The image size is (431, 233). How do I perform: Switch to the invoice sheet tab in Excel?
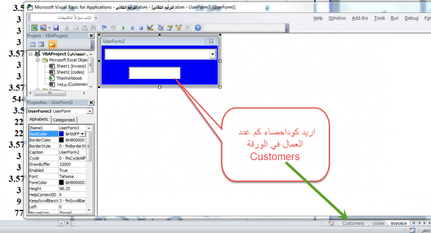pyautogui.click(x=399, y=224)
